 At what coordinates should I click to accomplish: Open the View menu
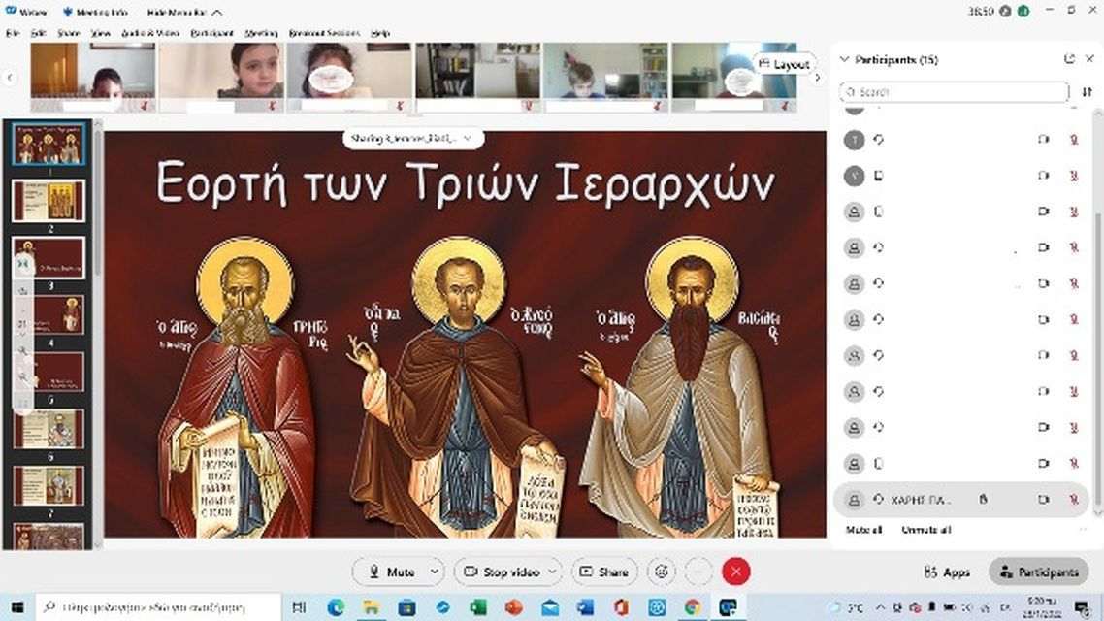tap(101, 33)
